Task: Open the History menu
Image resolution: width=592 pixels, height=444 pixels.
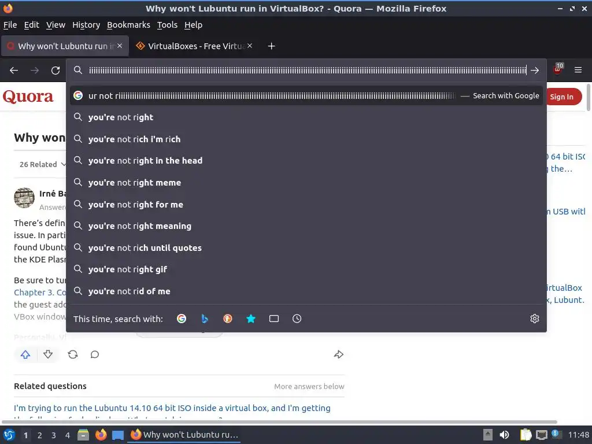Action: coord(86,25)
